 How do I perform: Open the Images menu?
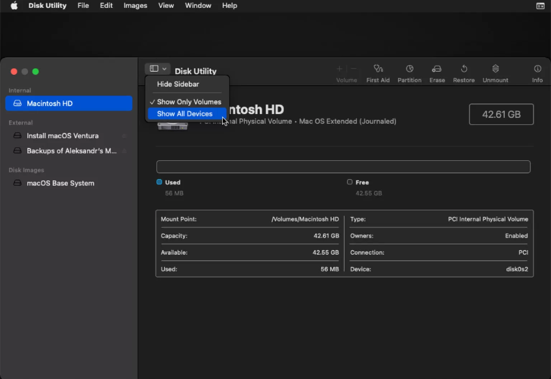coord(135,6)
